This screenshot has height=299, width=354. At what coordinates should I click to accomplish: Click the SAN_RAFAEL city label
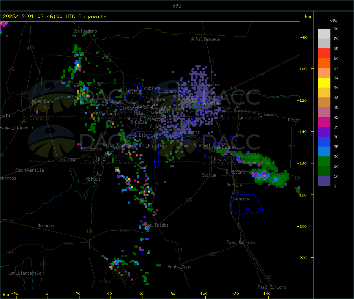click(144, 107)
